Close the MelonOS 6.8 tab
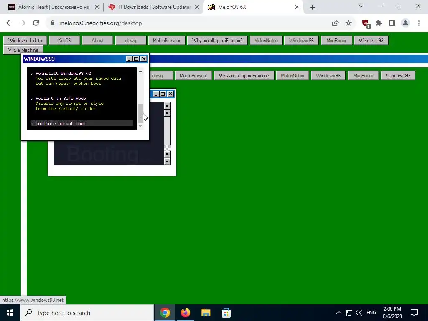 click(297, 8)
